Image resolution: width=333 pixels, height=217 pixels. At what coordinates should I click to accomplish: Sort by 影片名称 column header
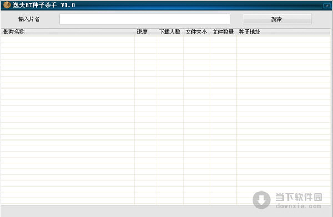68,32
